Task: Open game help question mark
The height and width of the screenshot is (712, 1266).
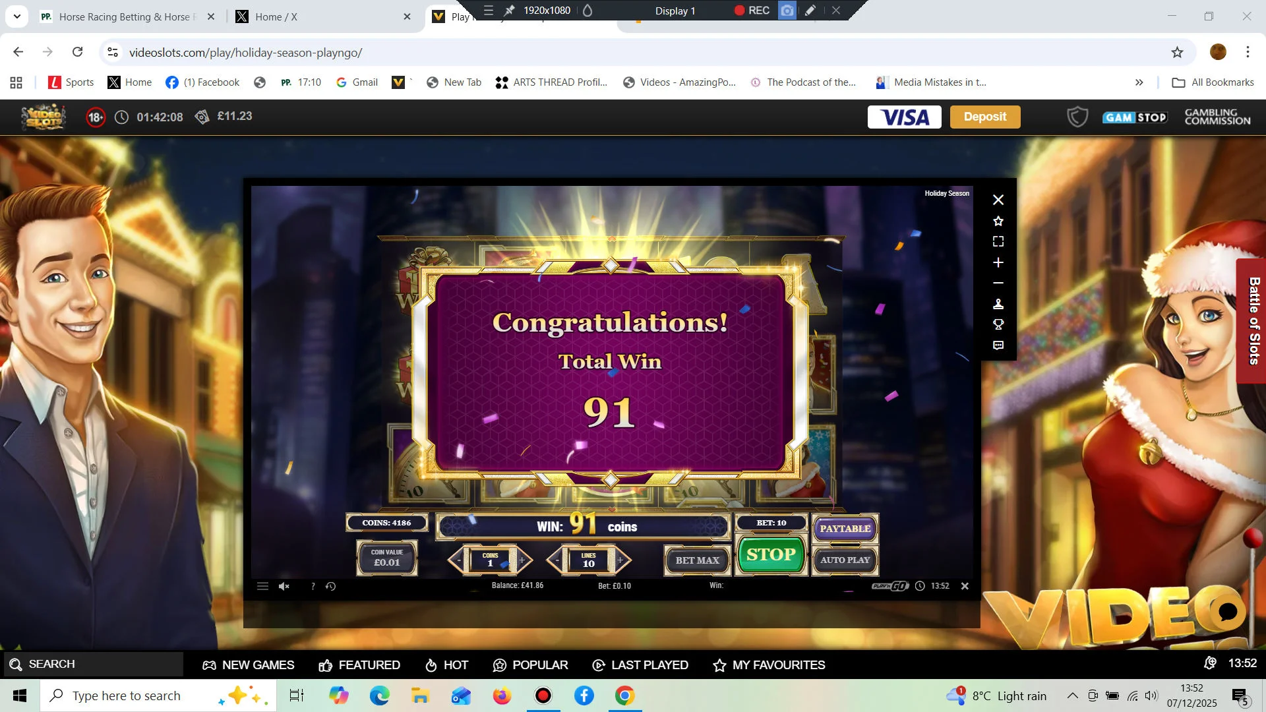Action: point(313,586)
